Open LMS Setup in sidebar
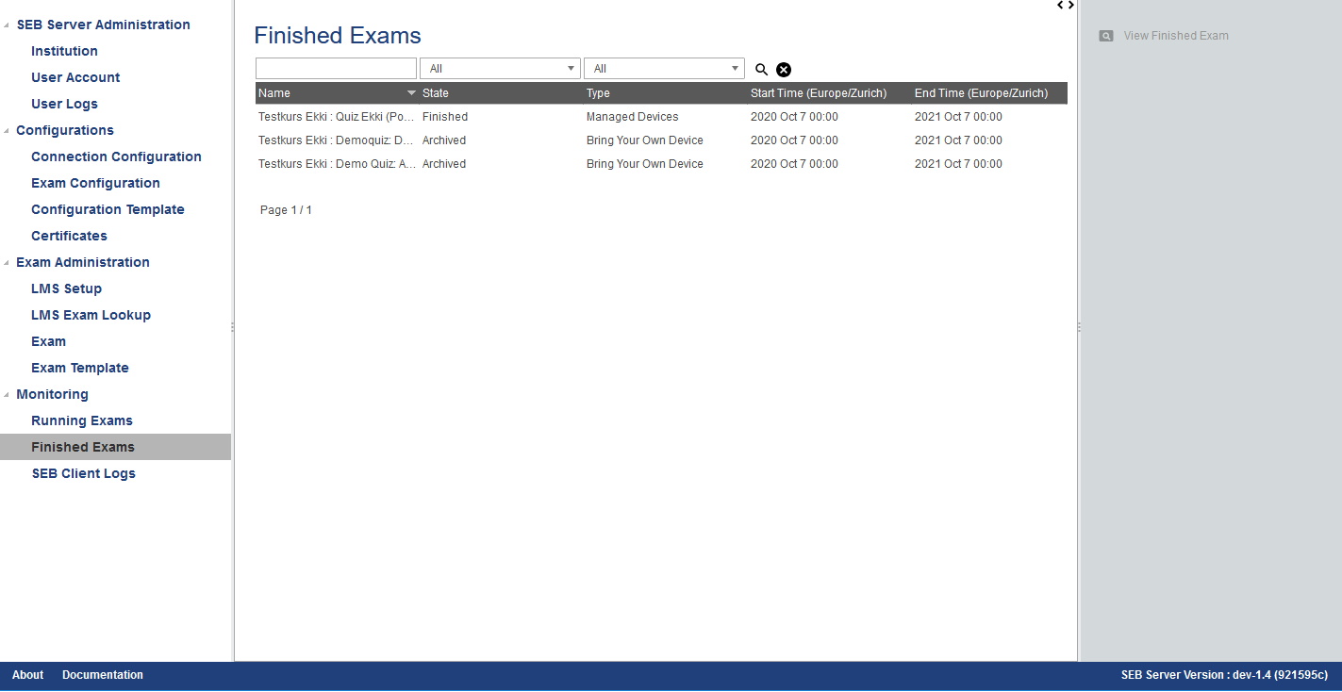The width and height of the screenshot is (1342, 692). coord(66,288)
